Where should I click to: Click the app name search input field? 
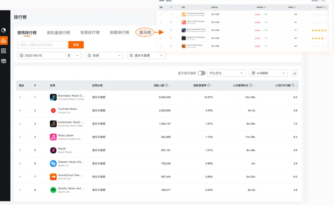click(x=43, y=45)
